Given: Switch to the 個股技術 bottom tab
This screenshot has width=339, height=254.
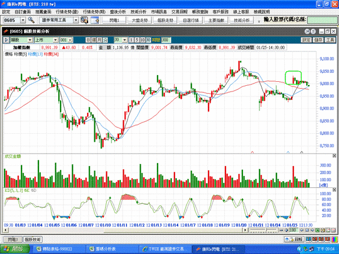Looking at the screenshot, I should [33, 239].
